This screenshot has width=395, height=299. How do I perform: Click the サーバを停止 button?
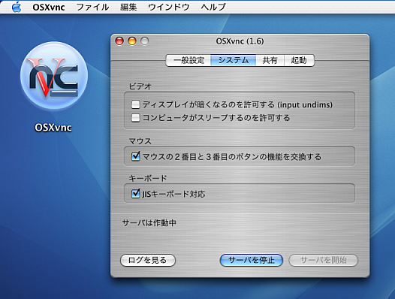(x=252, y=260)
